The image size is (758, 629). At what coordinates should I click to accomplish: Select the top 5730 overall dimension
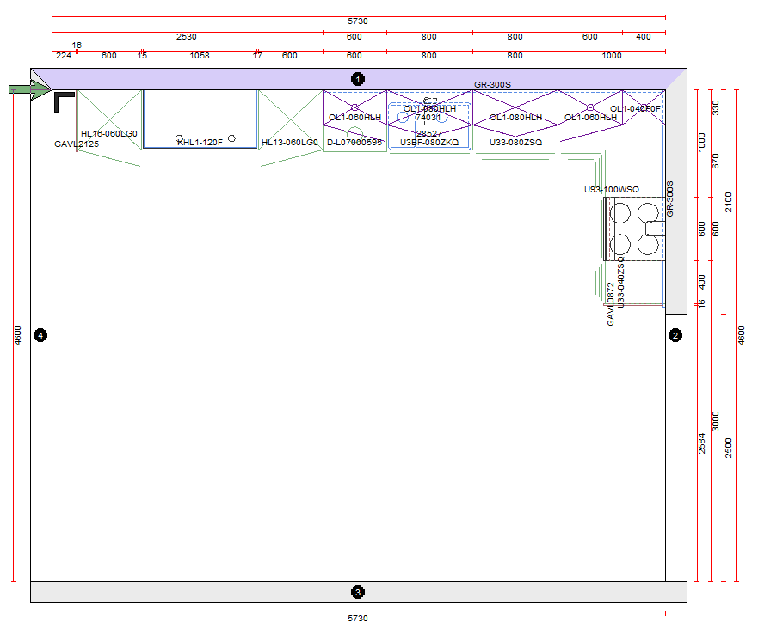(x=358, y=21)
